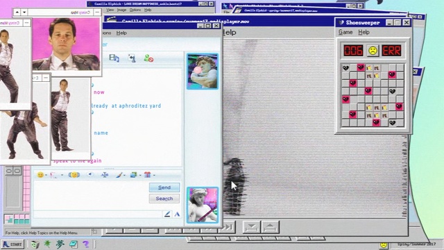Expand the gift box dropdown arrow
Viewport: 444px width, 250px height.
tap(154, 175)
